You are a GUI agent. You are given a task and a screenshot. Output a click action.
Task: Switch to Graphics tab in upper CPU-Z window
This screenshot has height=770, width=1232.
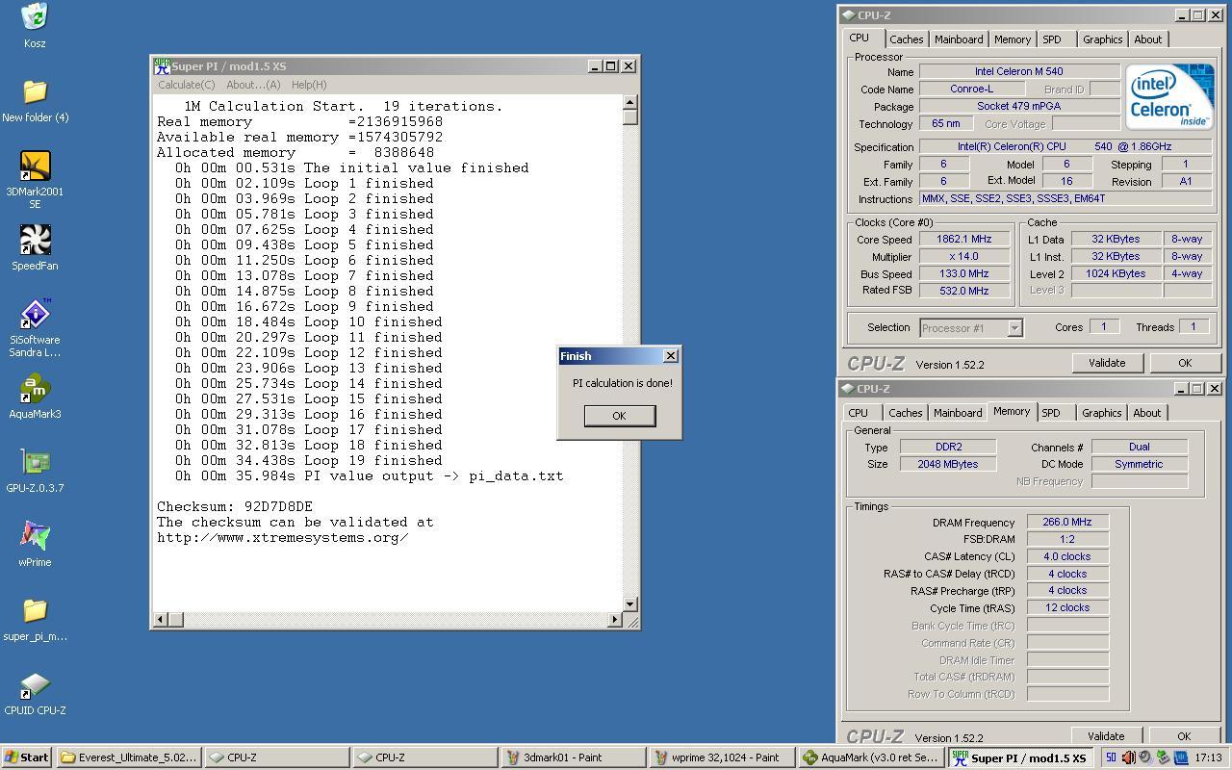coord(1102,39)
